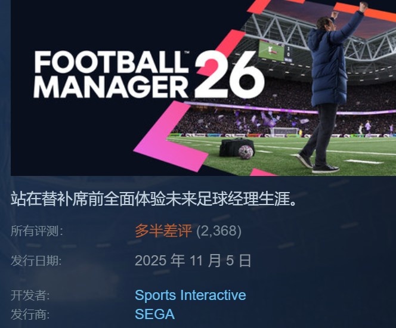Image resolution: width=396 pixels, height=328 pixels.
Task: Open the 多半差评 review summary
Action: coord(163,231)
